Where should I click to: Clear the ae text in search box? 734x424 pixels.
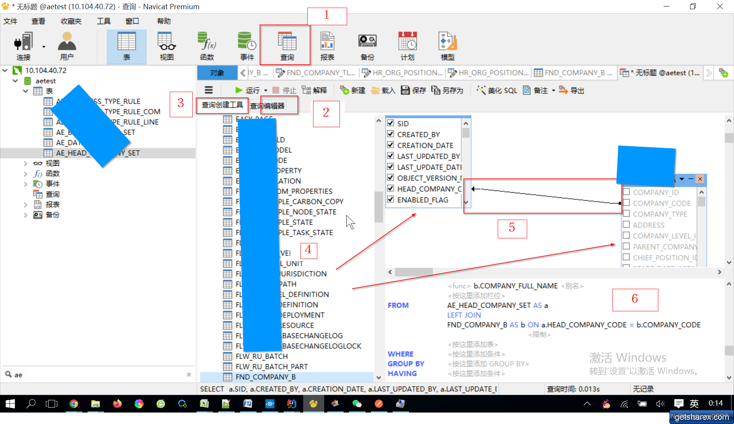tap(188, 374)
